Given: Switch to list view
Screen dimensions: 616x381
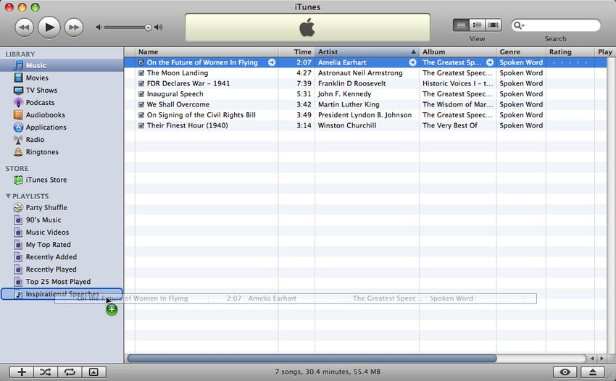Looking at the screenshot, I should tap(461, 25).
